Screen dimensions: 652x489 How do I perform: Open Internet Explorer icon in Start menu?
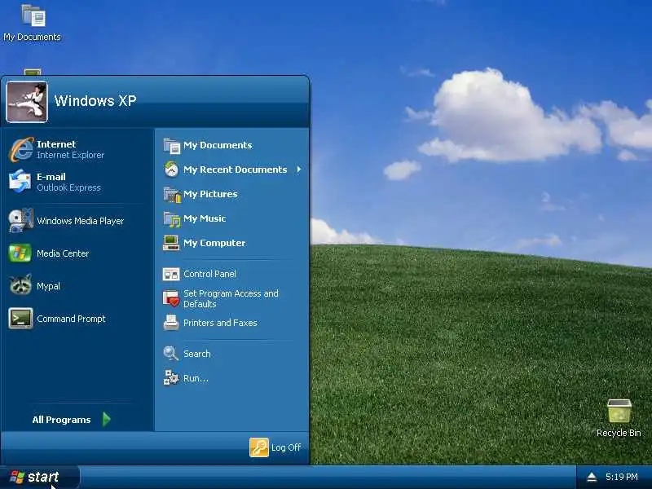click(x=21, y=149)
